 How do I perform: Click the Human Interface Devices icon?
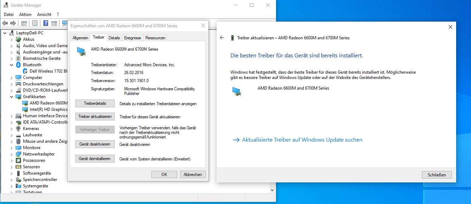coord(19,116)
